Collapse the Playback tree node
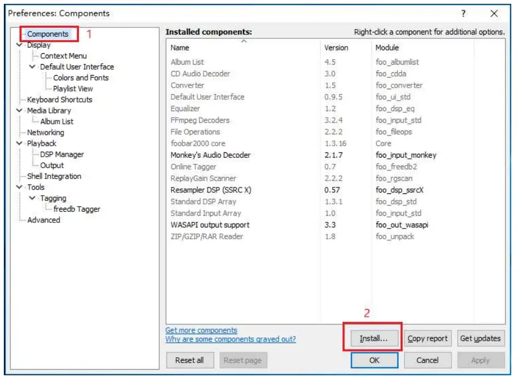Image resolution: width=520 pixels, height=378 pixels. coord(19,144)
